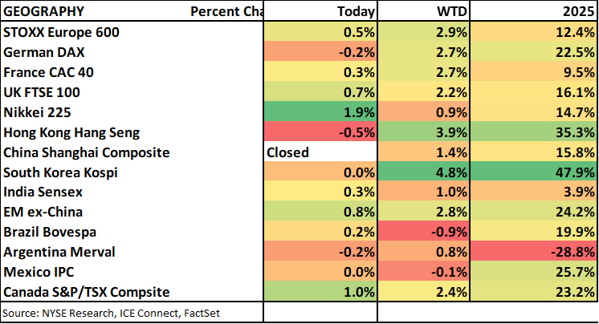Click the Argentina Merval -28.8% cell
This screenshot has width=599, height=324.
pos(534,252)
